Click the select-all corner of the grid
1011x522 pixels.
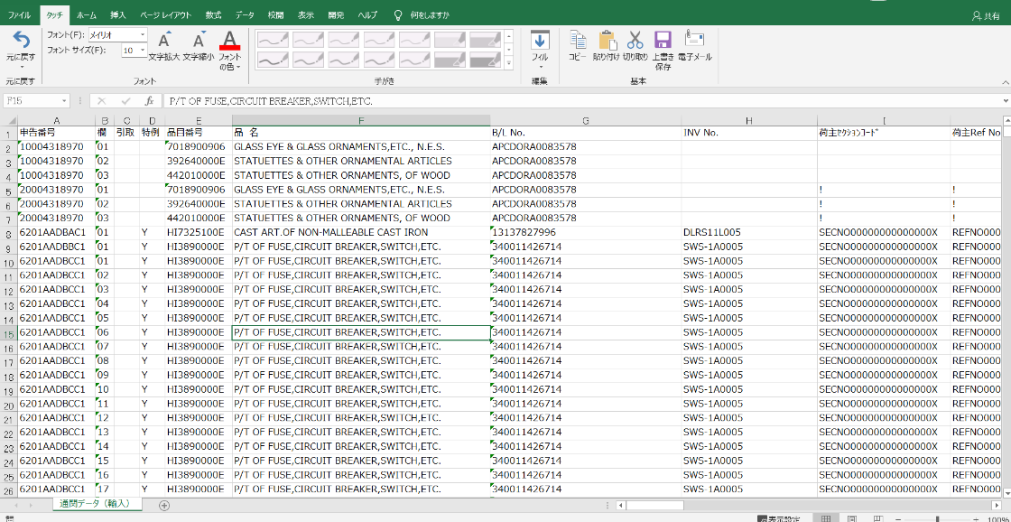(x=9, y=120)
